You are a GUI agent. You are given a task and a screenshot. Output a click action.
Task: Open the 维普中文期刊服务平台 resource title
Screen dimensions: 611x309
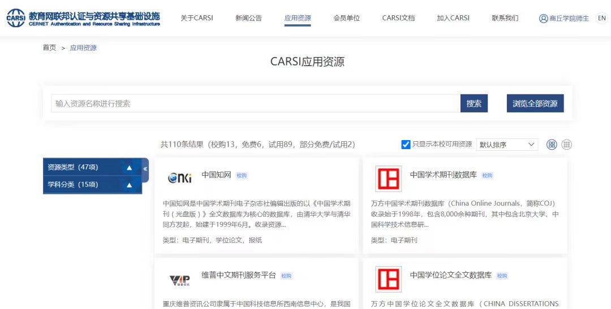239,275
